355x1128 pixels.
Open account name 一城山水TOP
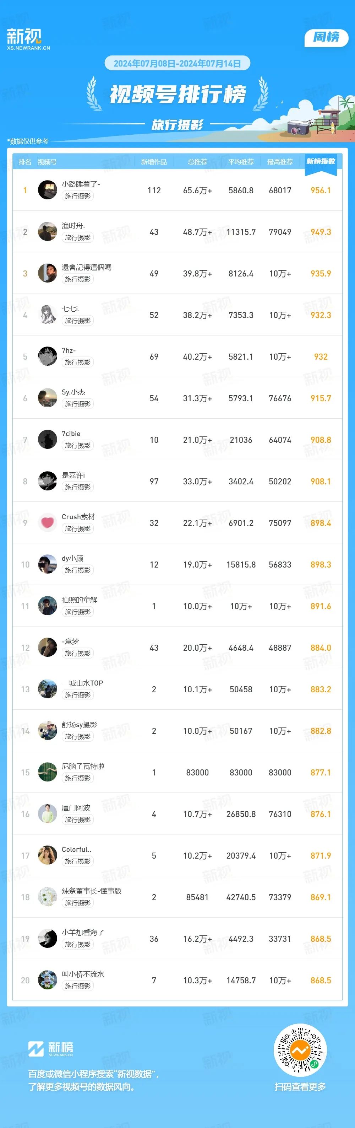point(83,683)
